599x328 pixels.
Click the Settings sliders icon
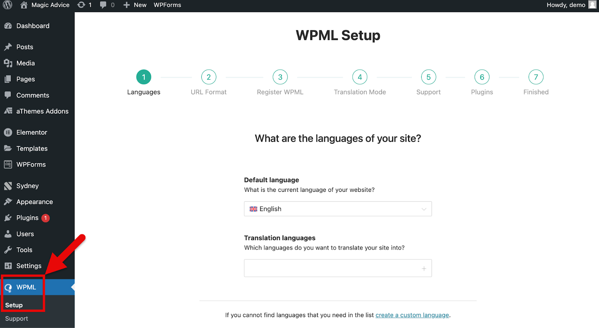click(x=8, y=266)
